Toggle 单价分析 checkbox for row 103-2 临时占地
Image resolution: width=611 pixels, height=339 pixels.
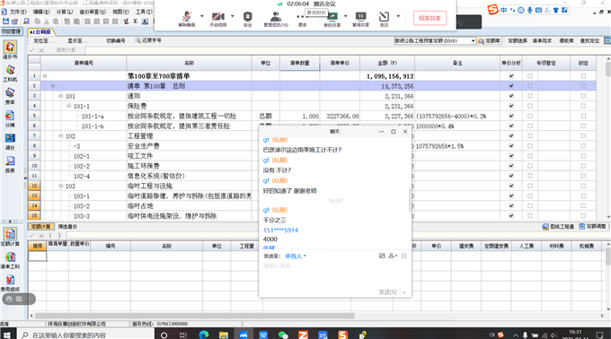click(x=511, y=205)
